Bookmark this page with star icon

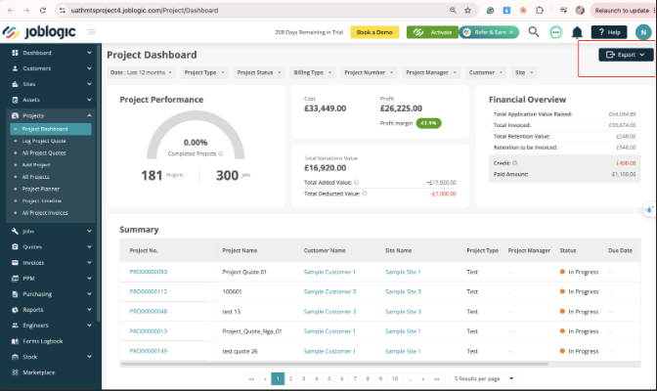(467, 11)
